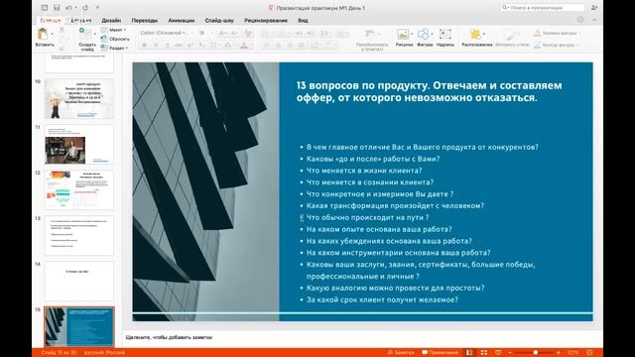Click the Сбросить reset button
The image size is (635, 357).
(x=115, y=39)
